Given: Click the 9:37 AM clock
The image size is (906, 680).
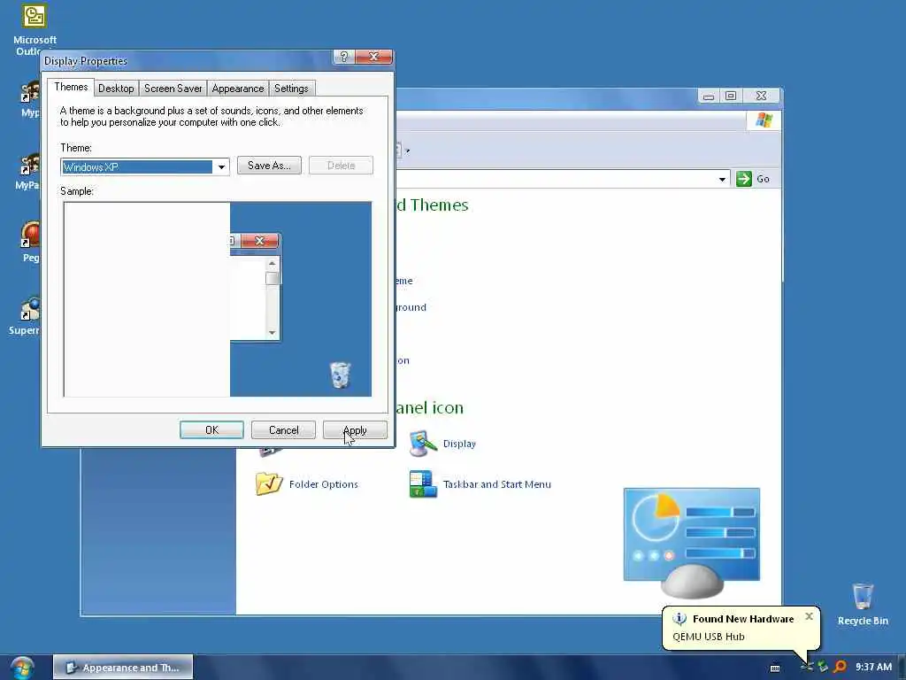Looking at the screenshot, I should point(873,668).
